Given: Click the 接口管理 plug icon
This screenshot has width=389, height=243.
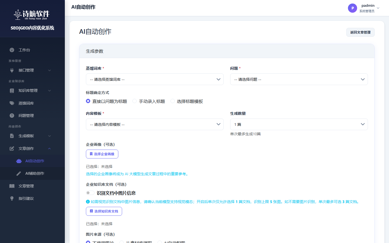Looking at the screenshot, I should point(12,70).
